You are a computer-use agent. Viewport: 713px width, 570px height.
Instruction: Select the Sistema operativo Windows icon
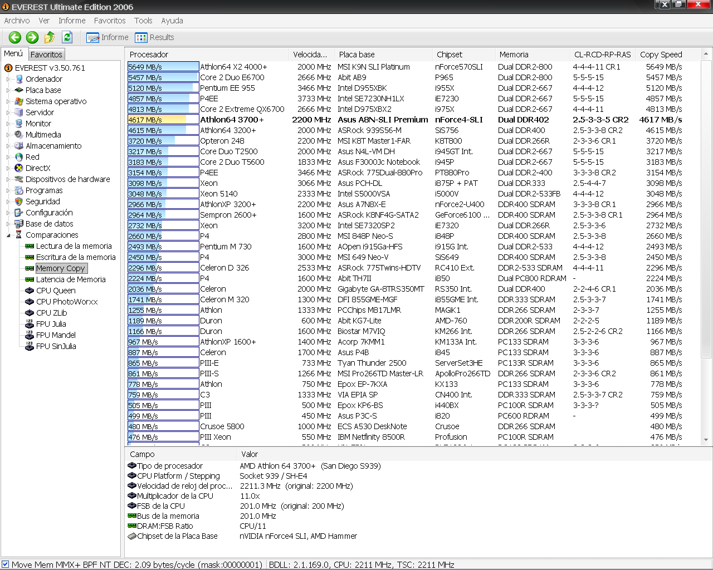click(x=19, y=101)
